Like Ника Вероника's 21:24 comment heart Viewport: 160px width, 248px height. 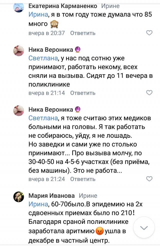149,179
